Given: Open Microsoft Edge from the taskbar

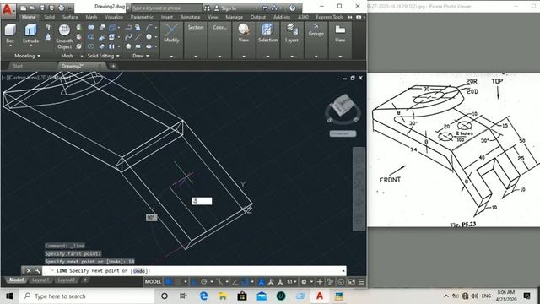Looking at the screenshot, I should pos(204,296).
